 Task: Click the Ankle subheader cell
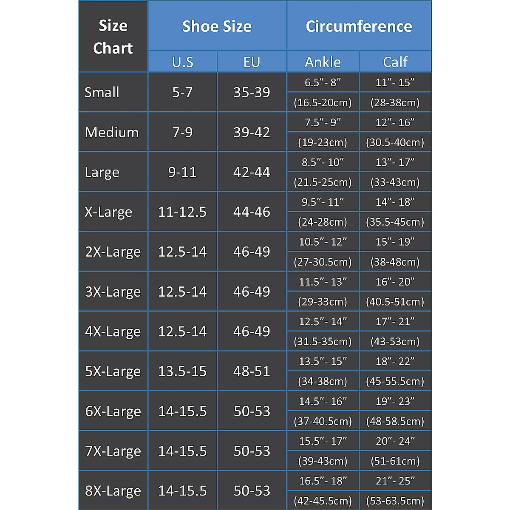click(x=323, y=62)
